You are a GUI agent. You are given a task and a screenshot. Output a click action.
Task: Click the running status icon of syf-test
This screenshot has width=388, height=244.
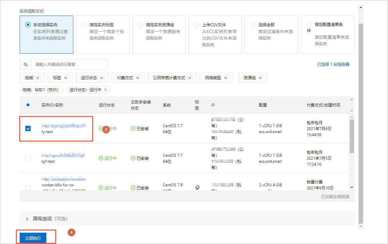[x=101, y=158]
